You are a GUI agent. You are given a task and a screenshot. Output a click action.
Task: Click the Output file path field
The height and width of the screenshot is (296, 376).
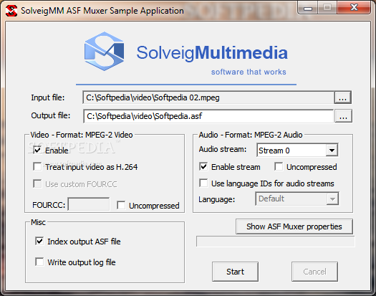(x=208, y=116)
